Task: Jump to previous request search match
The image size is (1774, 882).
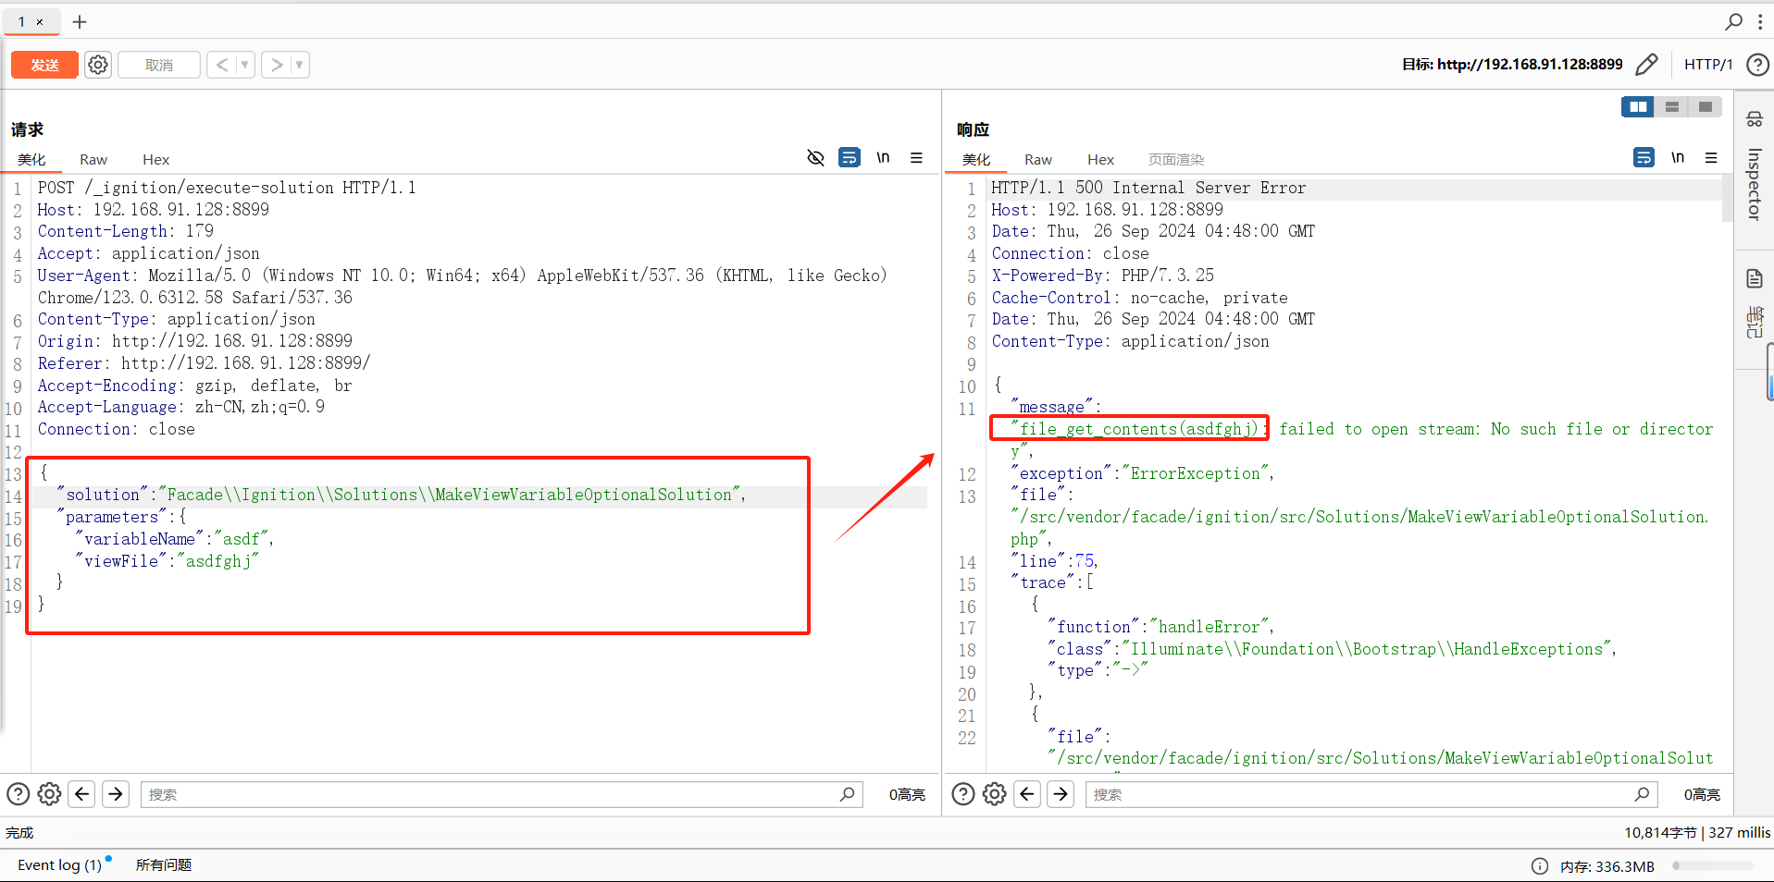Action: point(82,794)
